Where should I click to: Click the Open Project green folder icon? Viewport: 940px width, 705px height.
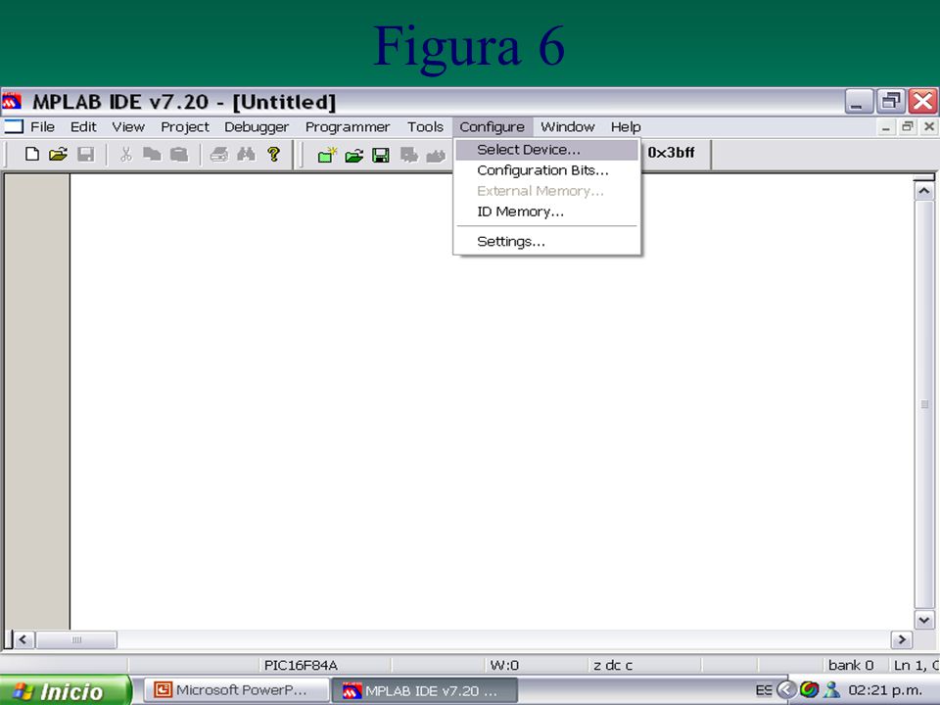point(354,156)
